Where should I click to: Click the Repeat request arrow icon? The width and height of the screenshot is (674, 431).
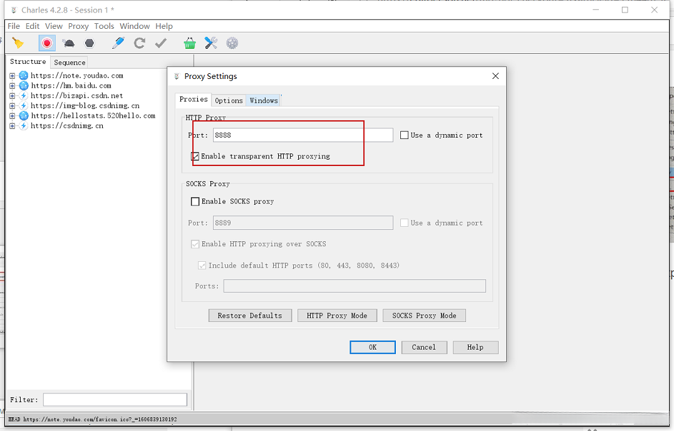[x=139, y=43]
